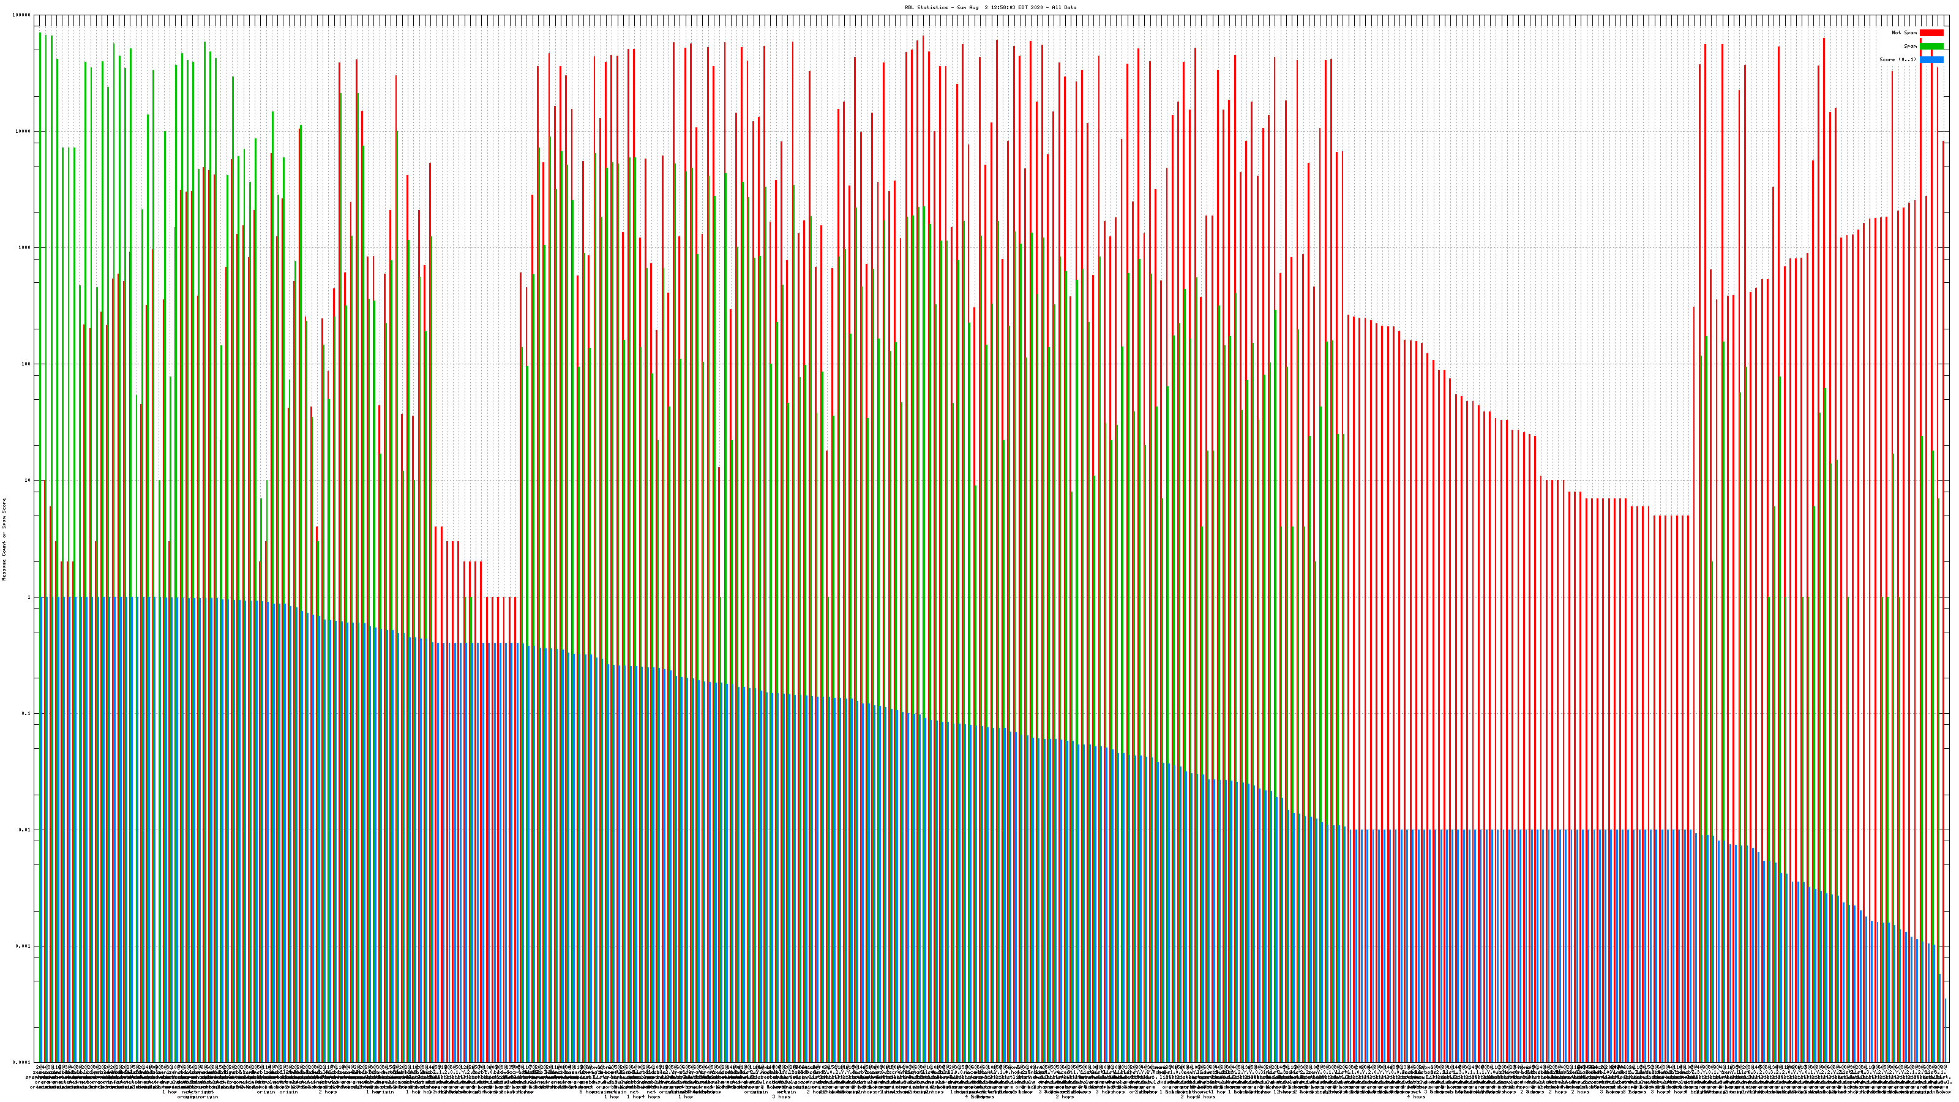Click the red Not Spam legend swatch
Image resolution: width=1959 pixels, height=1102 pixels.
tap(1931, 32)
